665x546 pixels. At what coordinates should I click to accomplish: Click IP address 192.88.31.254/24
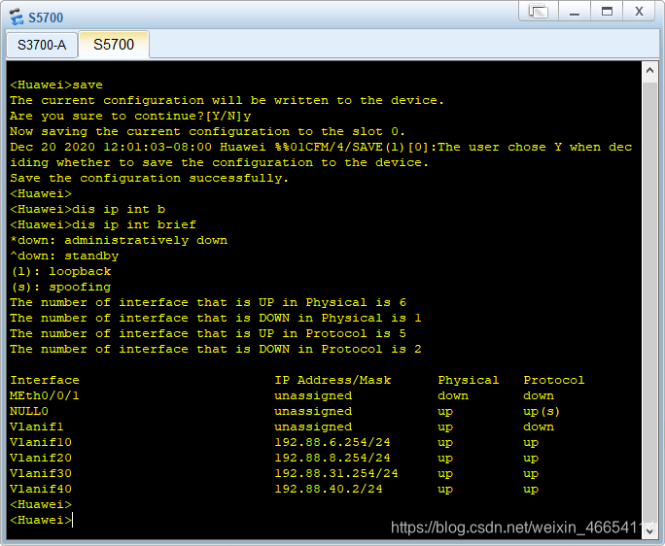point(336,473)
